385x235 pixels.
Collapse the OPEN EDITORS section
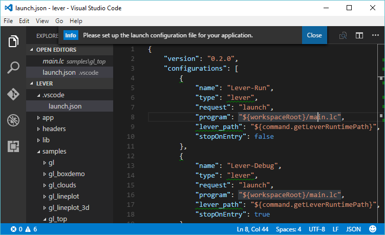coord(56,50)
